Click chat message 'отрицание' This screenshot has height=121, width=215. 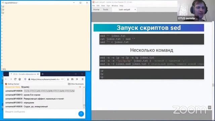click(29, 103)
